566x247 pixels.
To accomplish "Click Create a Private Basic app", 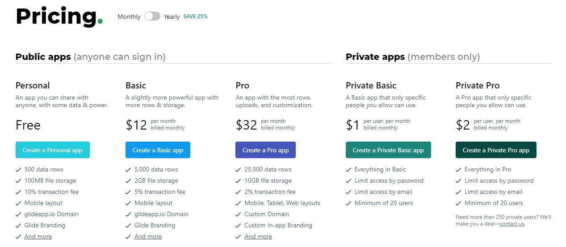I will [388, 150].
